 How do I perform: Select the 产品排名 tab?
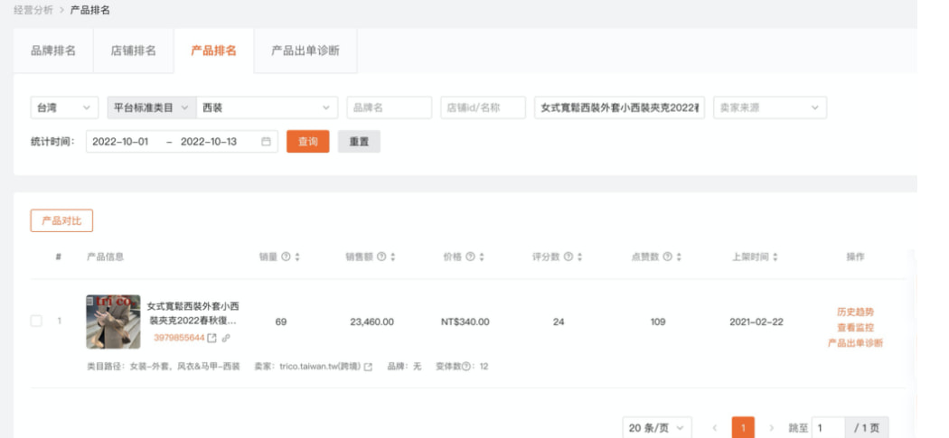(x=213, y=51)
